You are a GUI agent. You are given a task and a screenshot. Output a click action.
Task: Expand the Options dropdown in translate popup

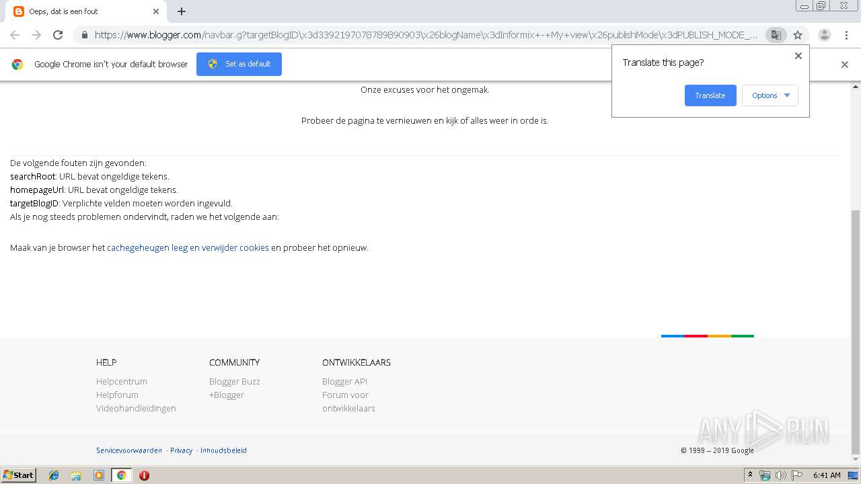point(770,95)
